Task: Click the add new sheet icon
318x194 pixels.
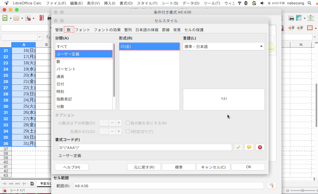Action: pos(32,184)
